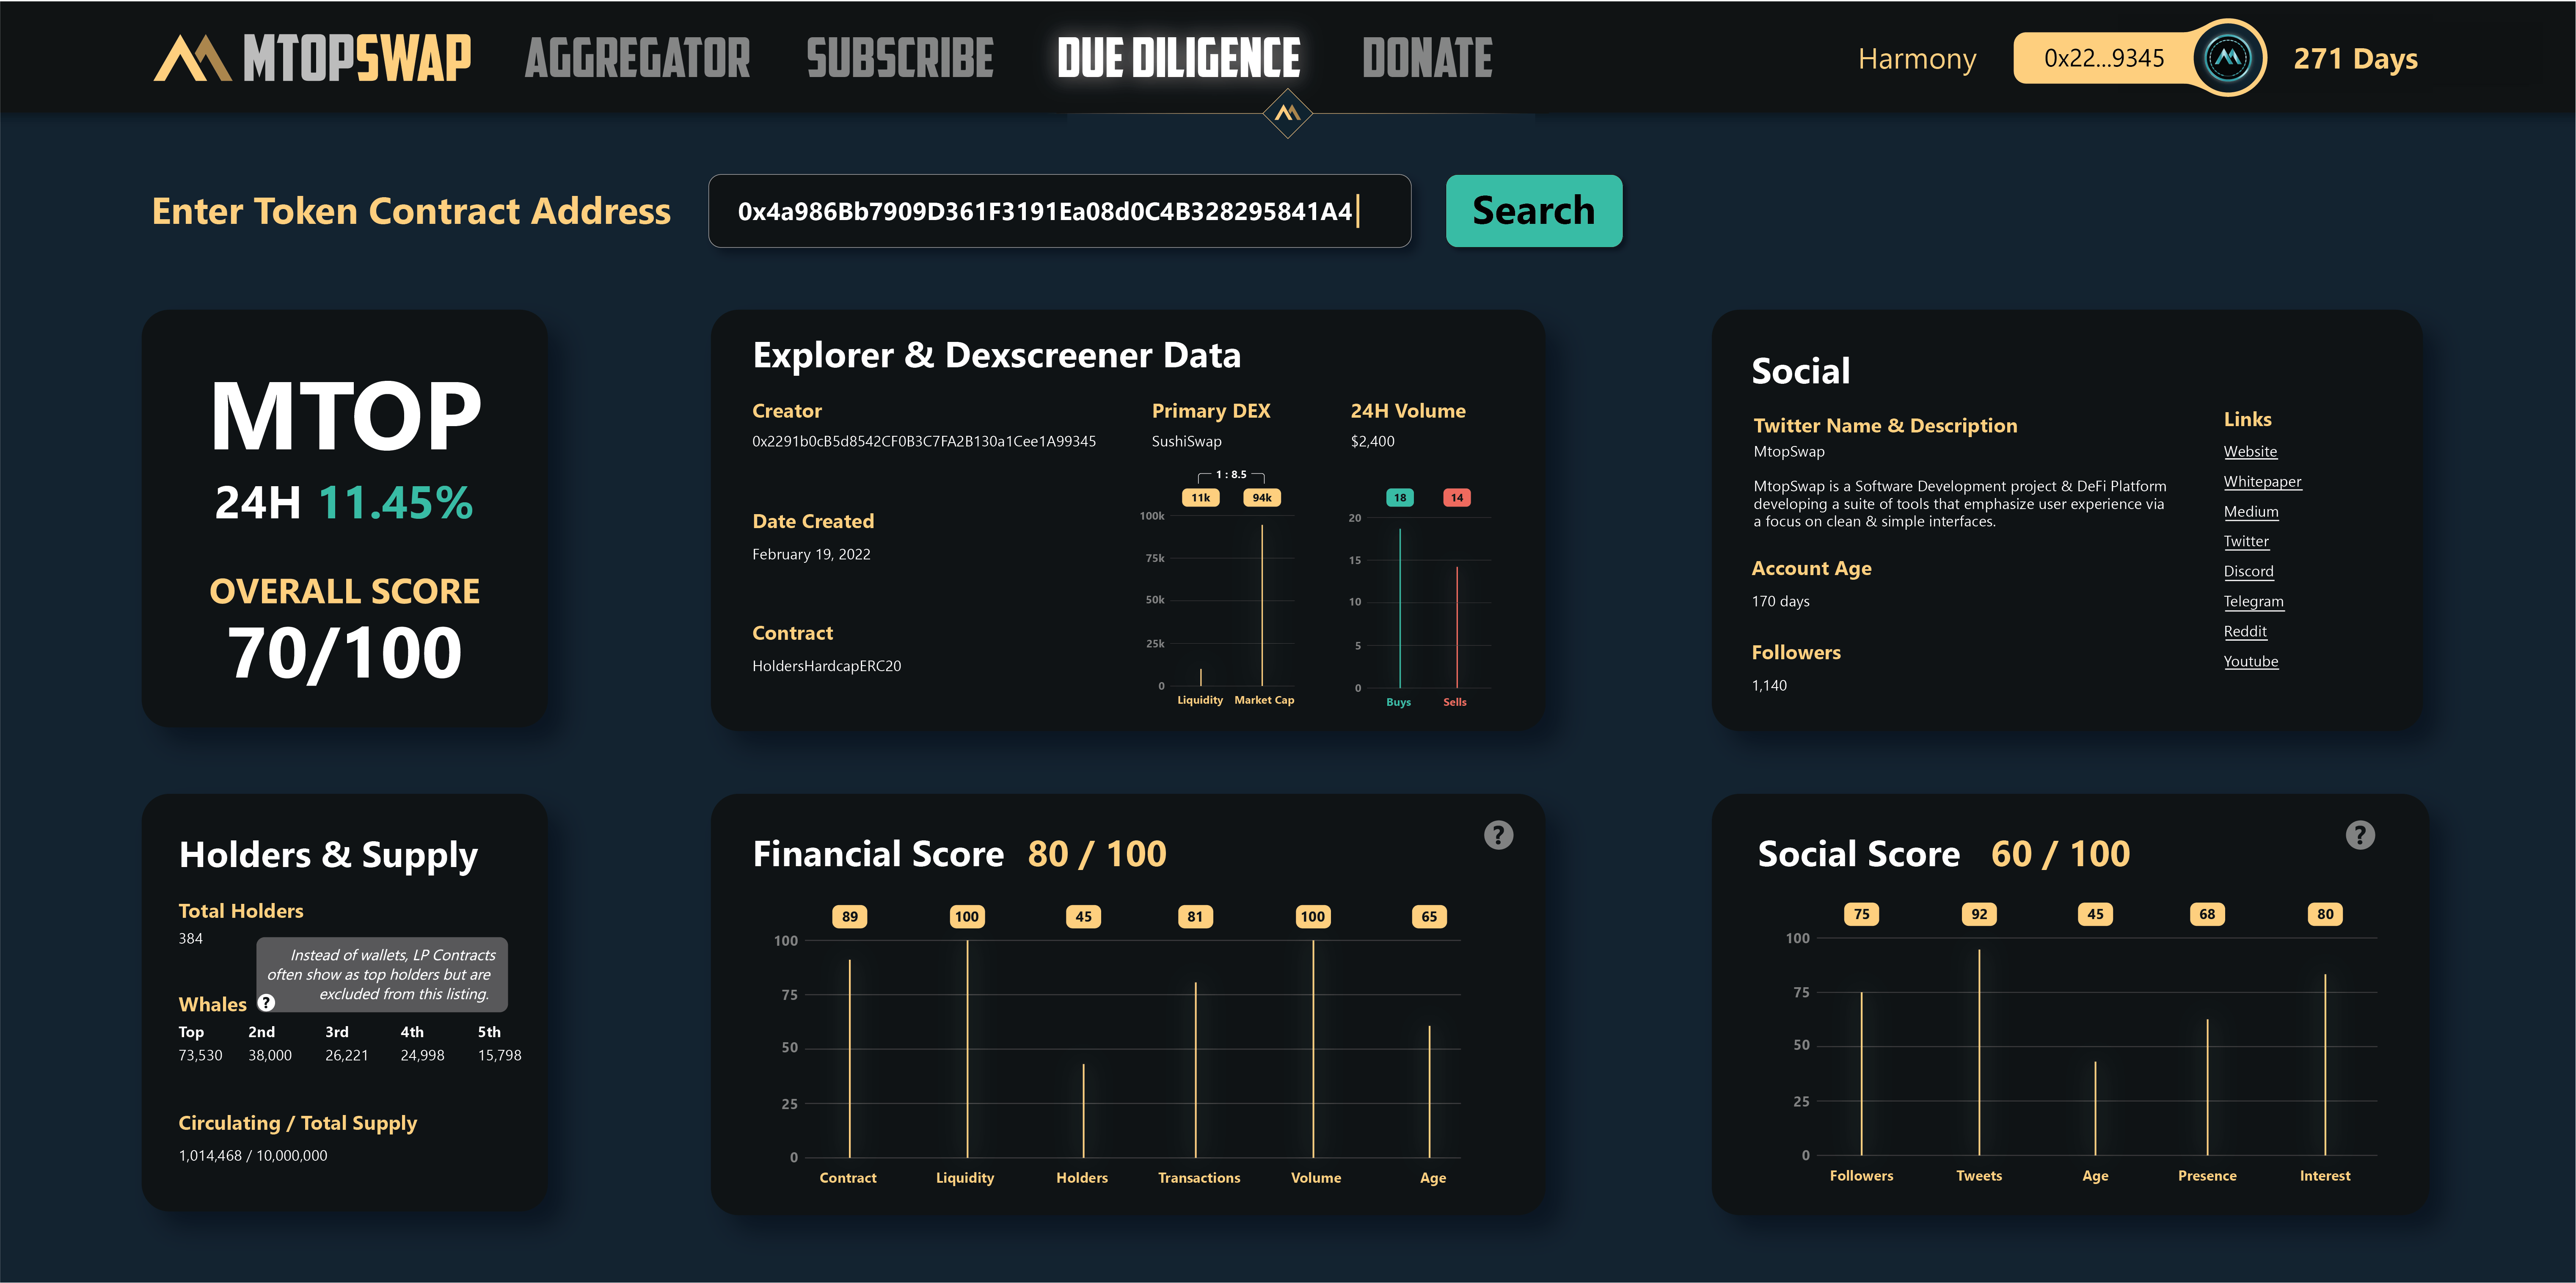2576x1283 pixels.
Task: Click the Financial Score help icon
Action: [x=1498, y=835]
